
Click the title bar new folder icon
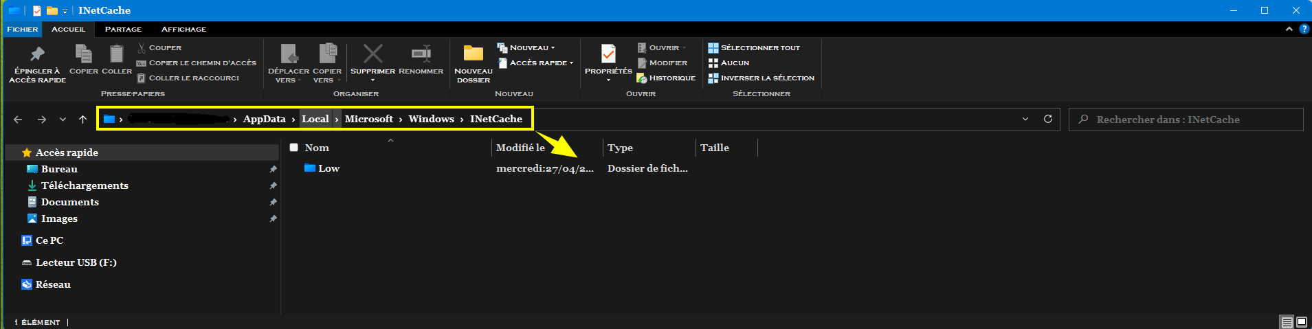point(52,10)
